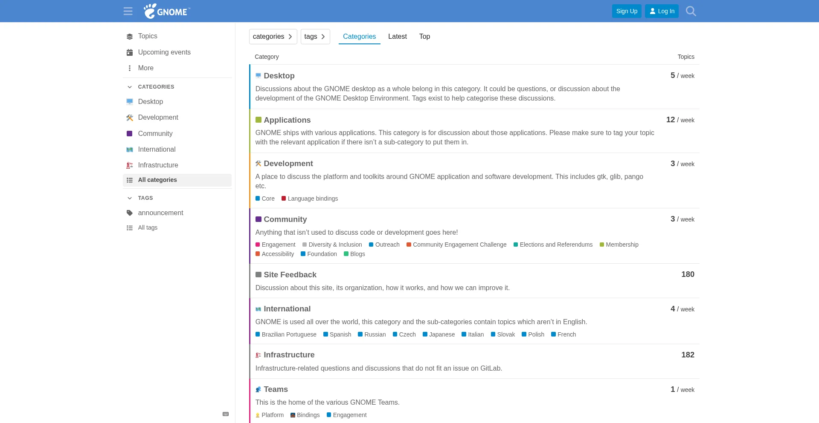The image size is (819, 423).
Task: Open the categories filter dropdown
Action: (x=273, y=37)
